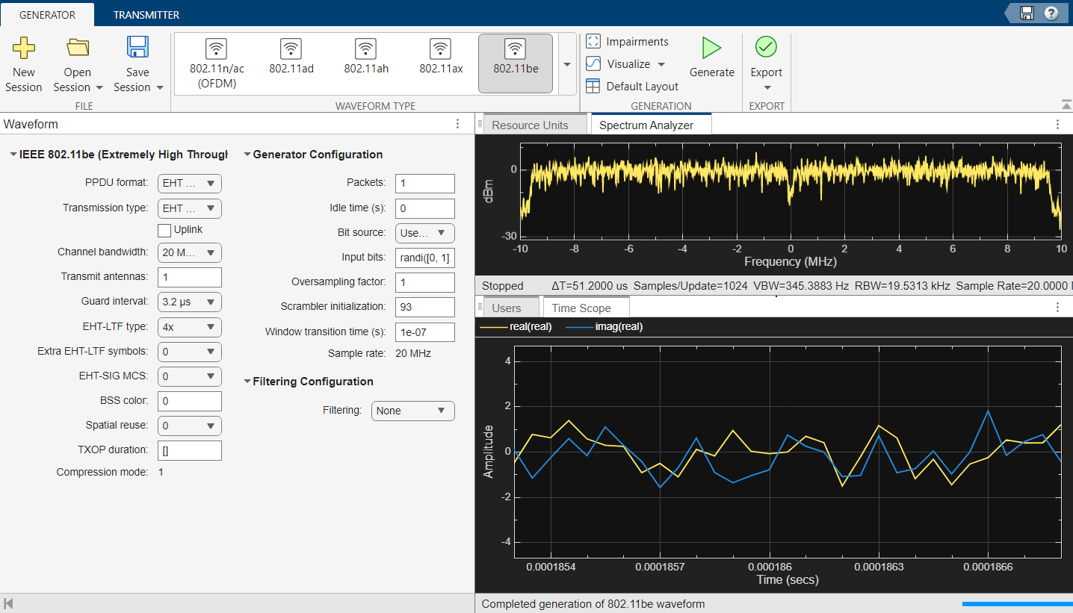Click the Export checkmark icon
The image size is (1073, 613).
[766, 48]
